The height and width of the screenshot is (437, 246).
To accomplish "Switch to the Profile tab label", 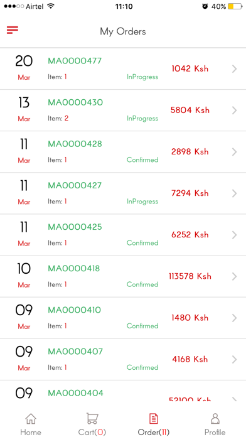I will point(215,432).
